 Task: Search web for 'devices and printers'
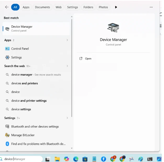(x=36, y=83)
